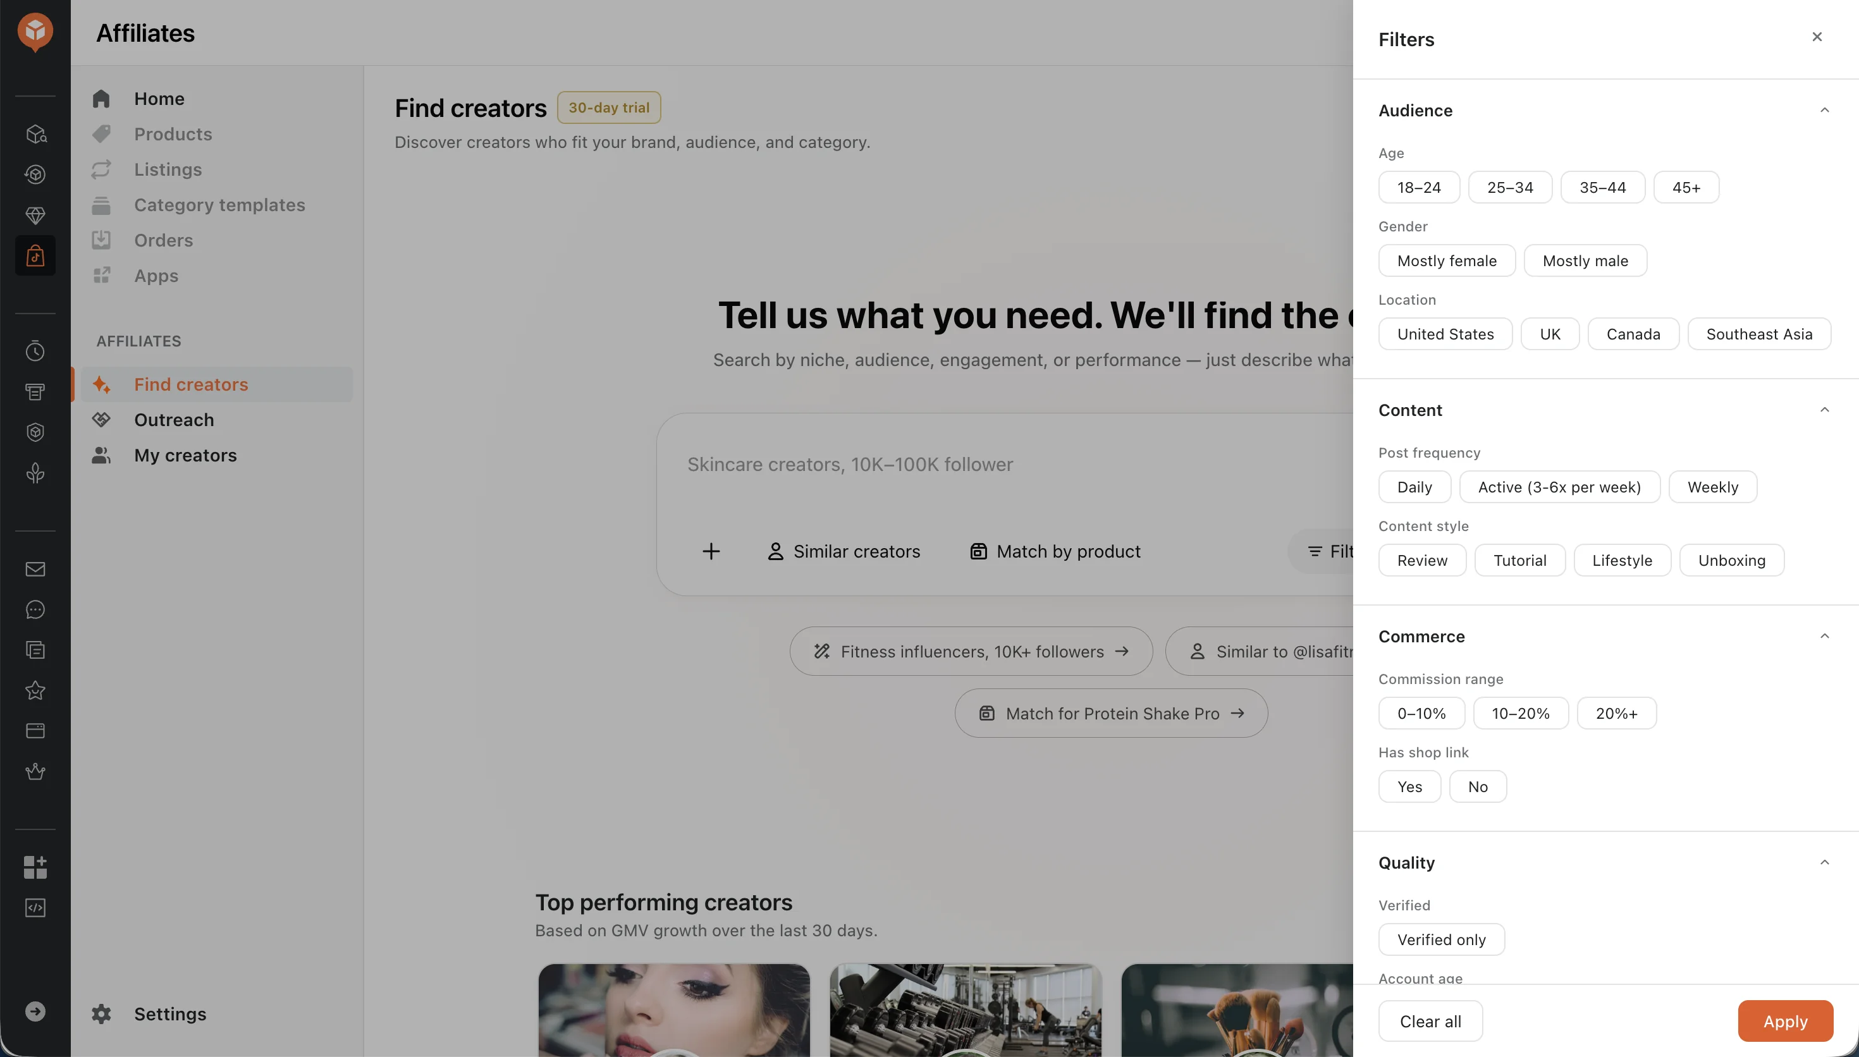Image resolution: width=1859 pixels, height=1057 pixels.
Task: Select the TikTok shopping bag icon
Action: point(35,255)
